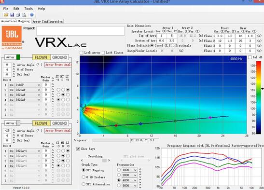This screenshot has width=264, height=190.
Task: Expand Array 1 box 1 model dropdown
Action: [28, 85]
